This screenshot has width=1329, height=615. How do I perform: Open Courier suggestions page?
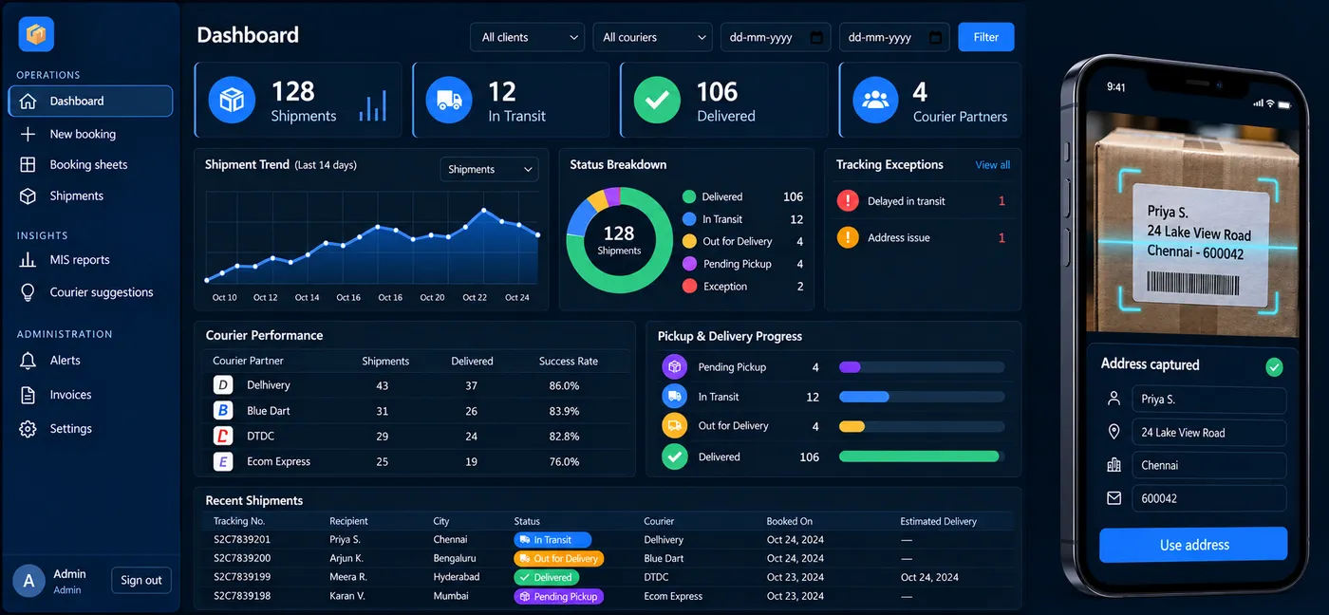[x=102, y=292]
